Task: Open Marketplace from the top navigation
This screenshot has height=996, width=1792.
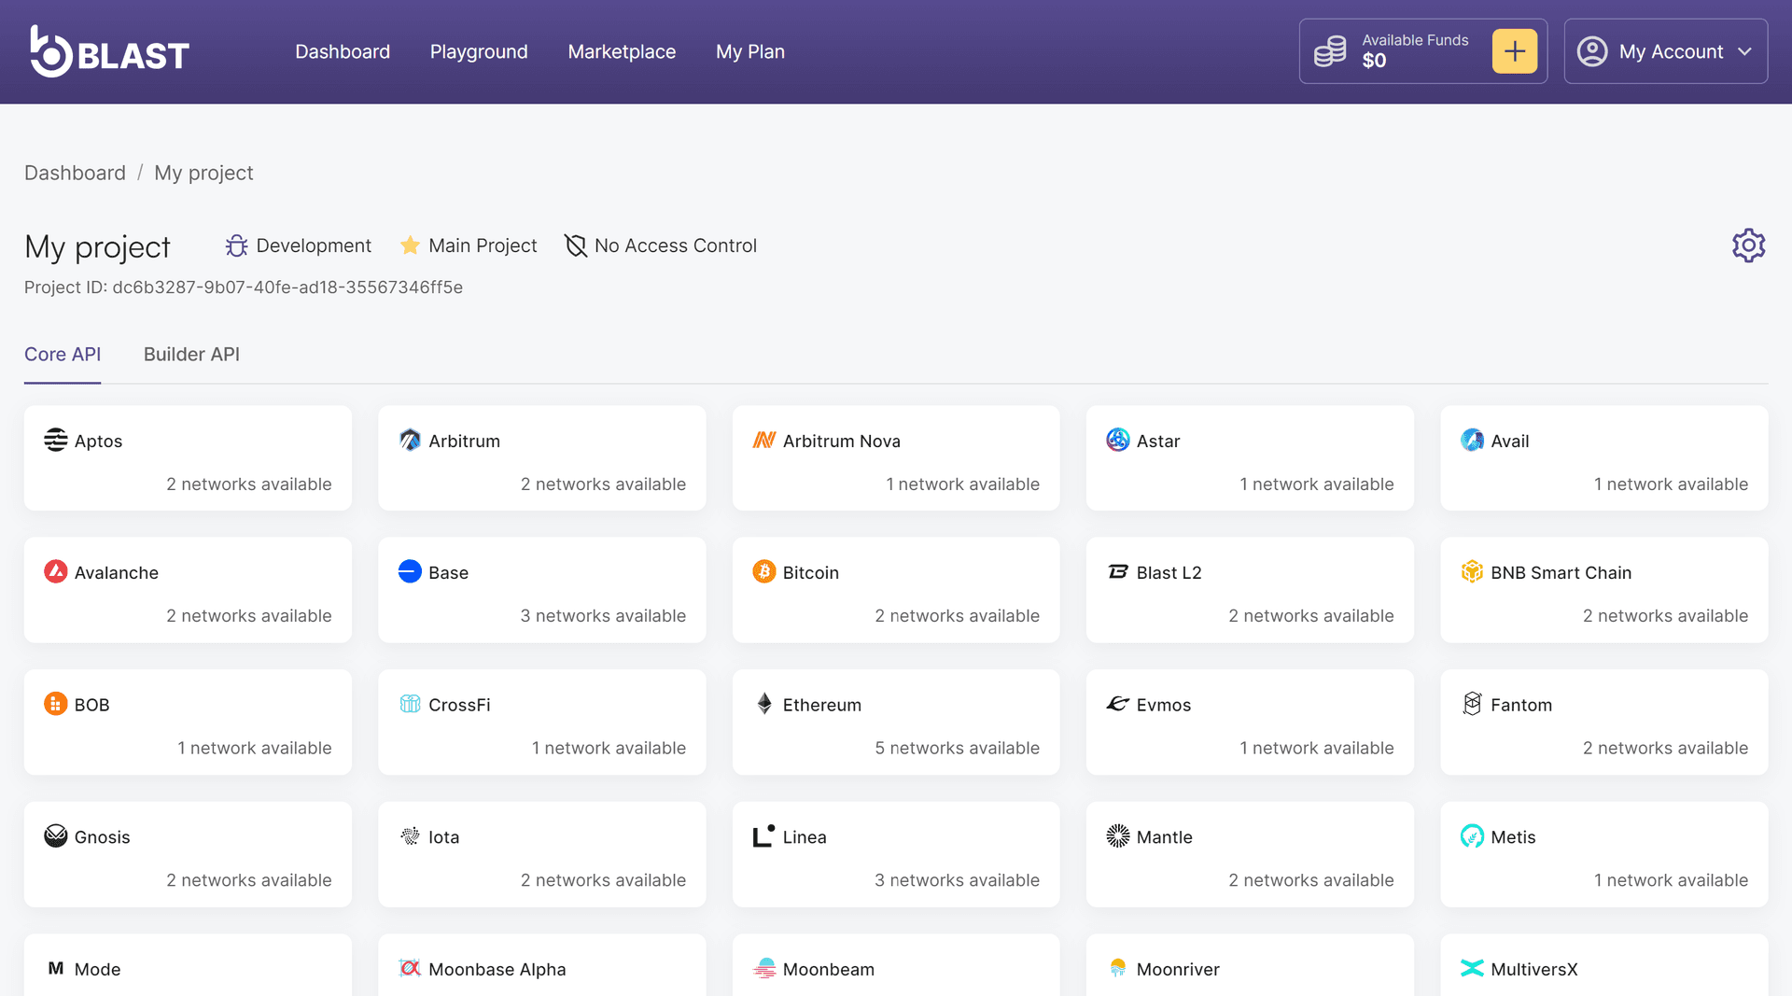Action: point(622,51)
